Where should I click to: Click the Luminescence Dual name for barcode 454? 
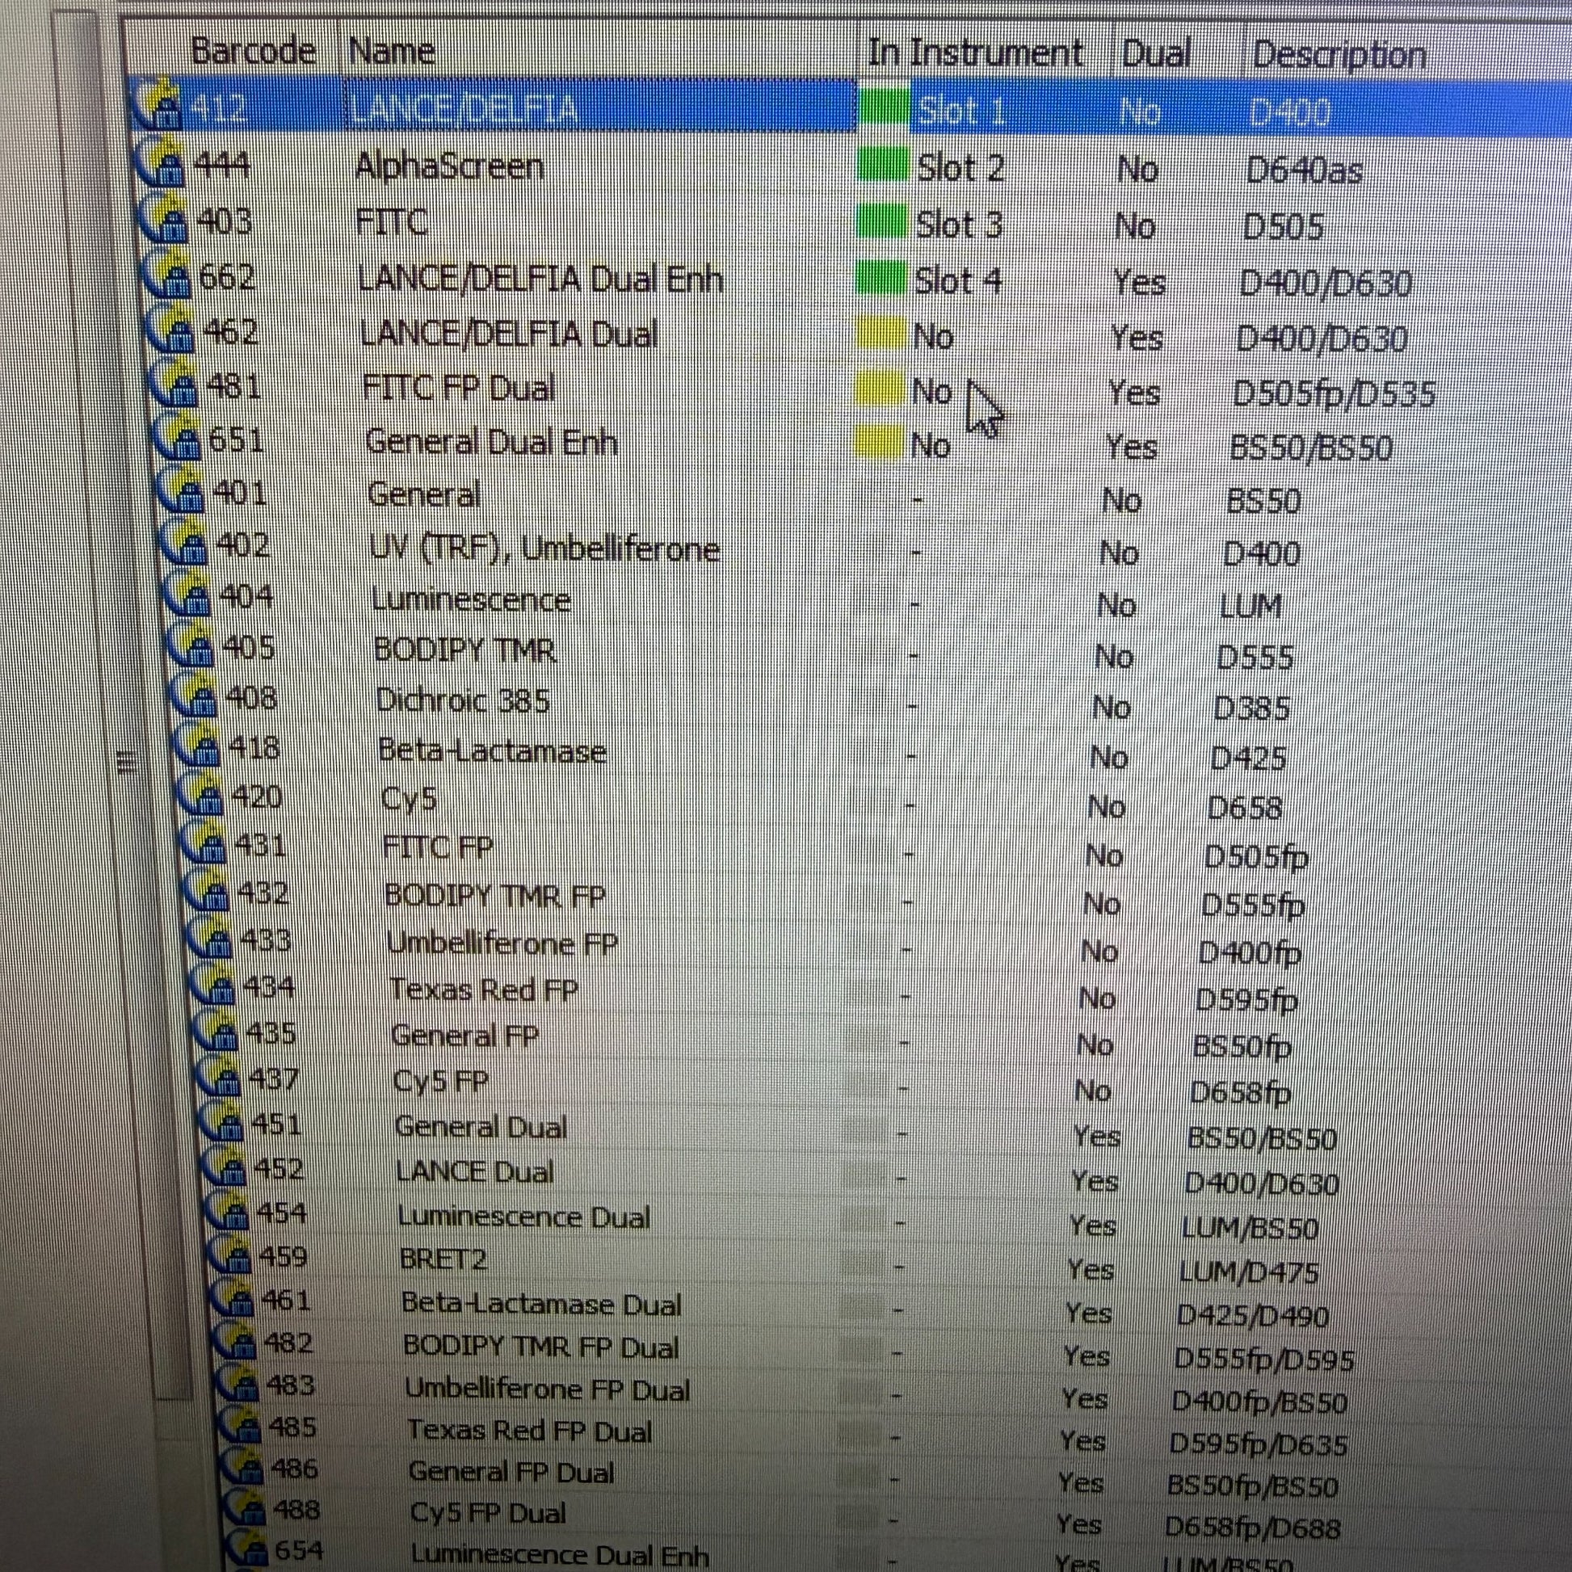(524, 1217)
